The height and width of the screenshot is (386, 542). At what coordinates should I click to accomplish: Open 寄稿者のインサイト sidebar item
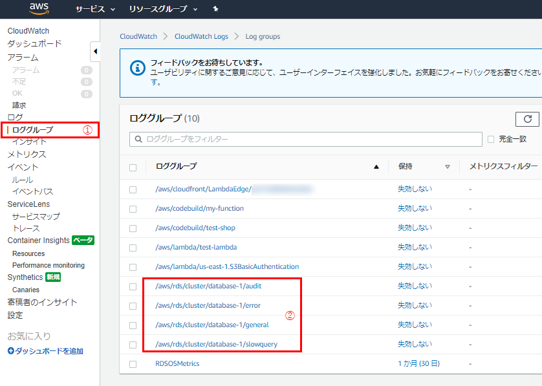(x=42, y=302)
